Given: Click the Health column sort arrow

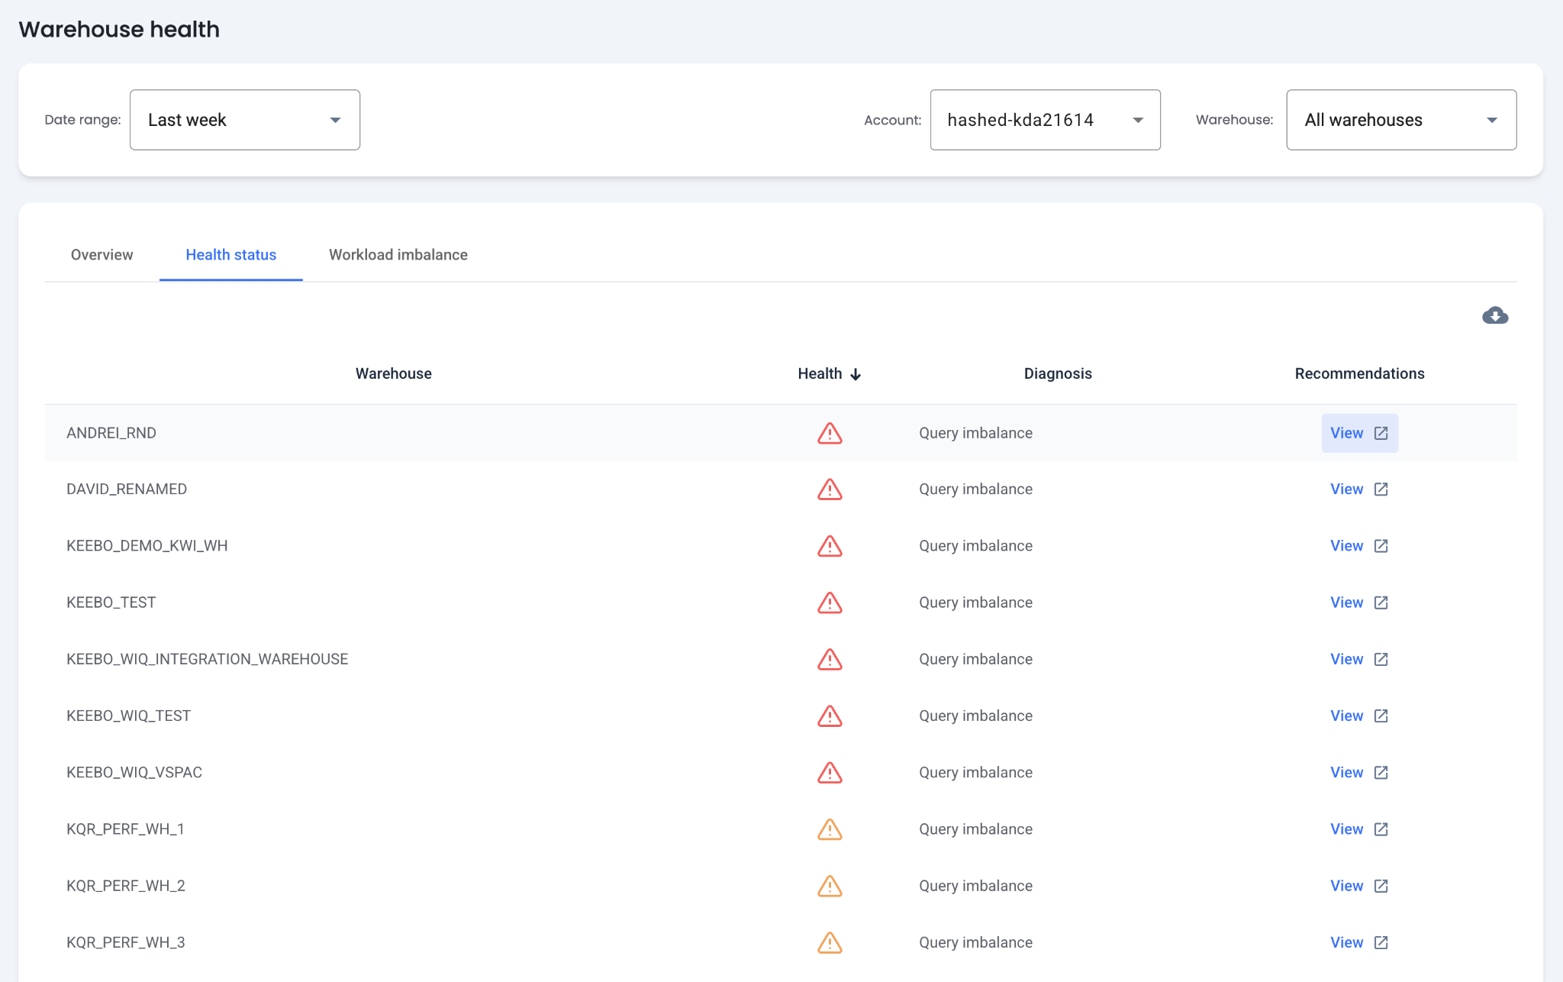Looking at the screenshot, I should point(856,374).
